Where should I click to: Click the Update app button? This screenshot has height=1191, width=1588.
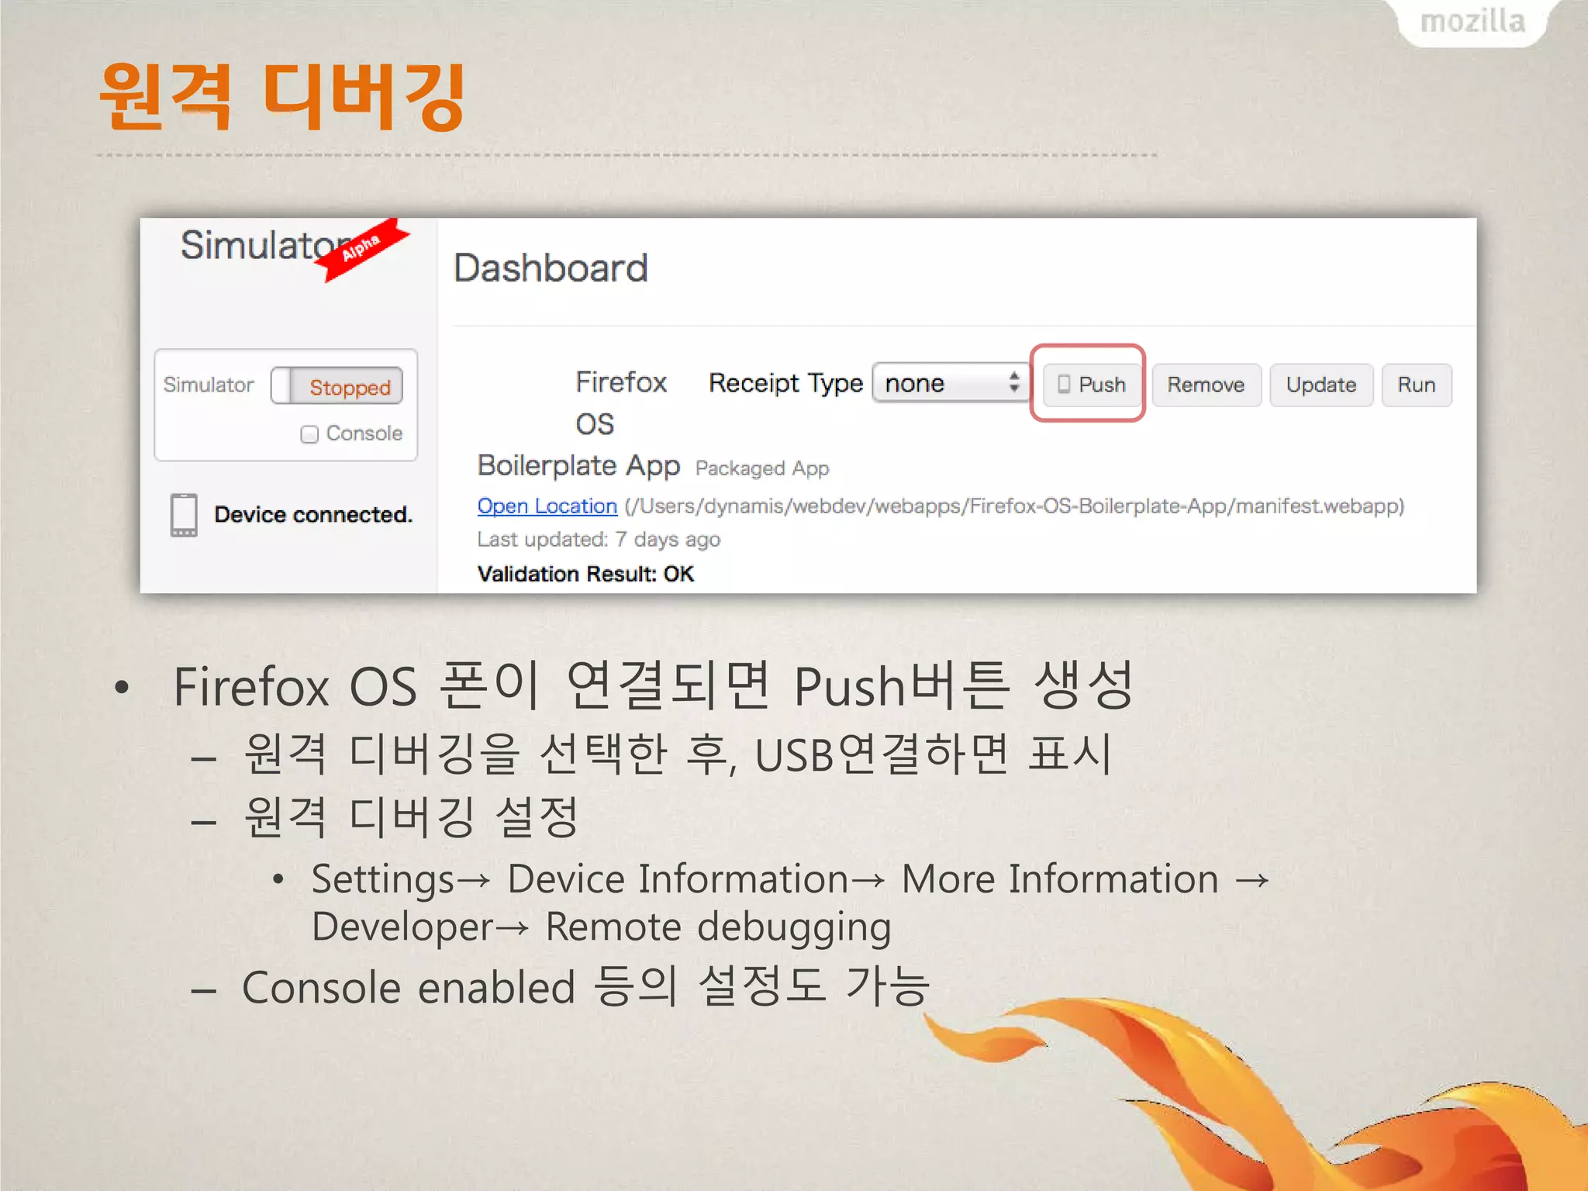point(1320,385)
